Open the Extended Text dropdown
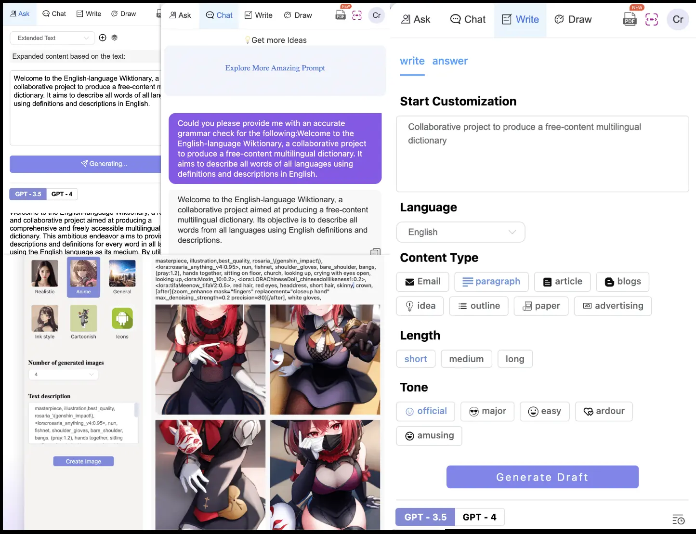Viewport: 696px width, 534px height. [x=52, y=38]
